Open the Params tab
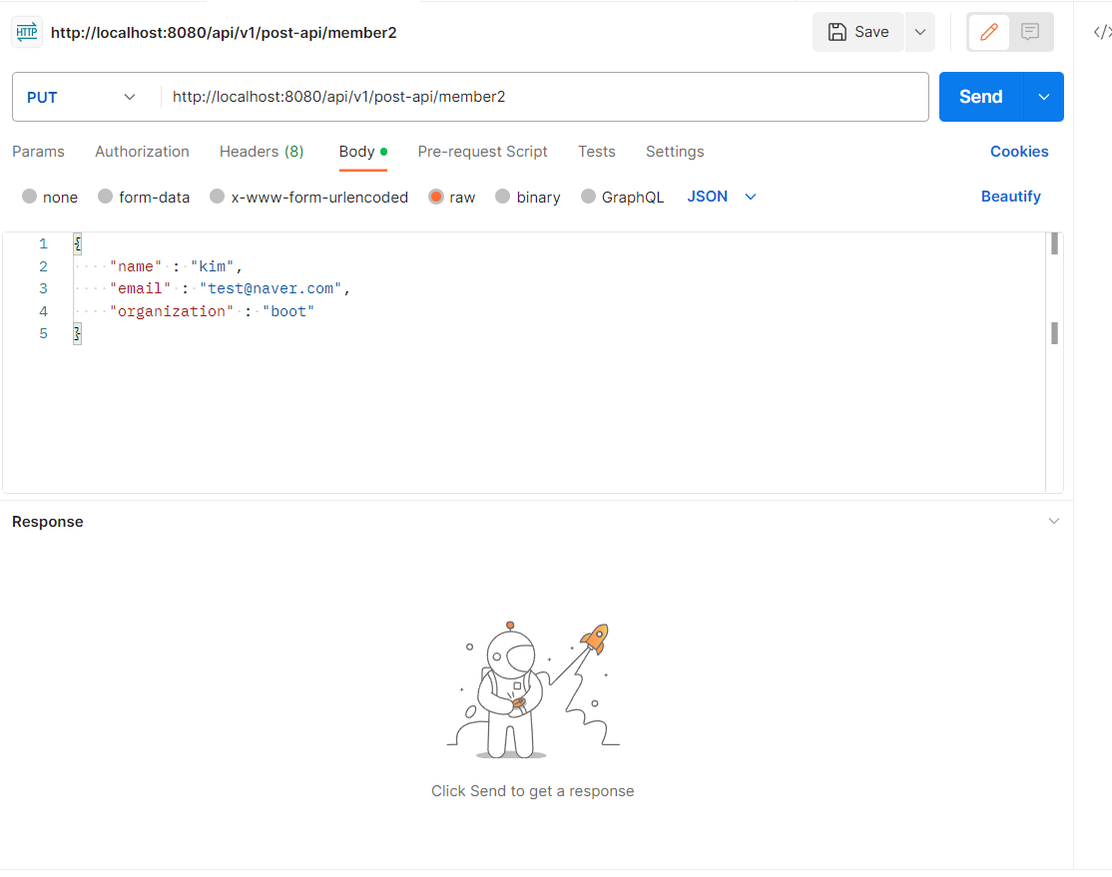Image resolution: width=1112 pixels, height=877 pixels. tap(38, 152)
